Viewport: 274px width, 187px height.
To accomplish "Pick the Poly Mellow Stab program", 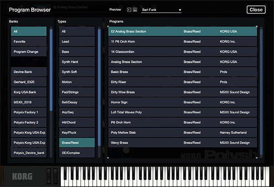I will pyautogui.click(x=183, y=132).
